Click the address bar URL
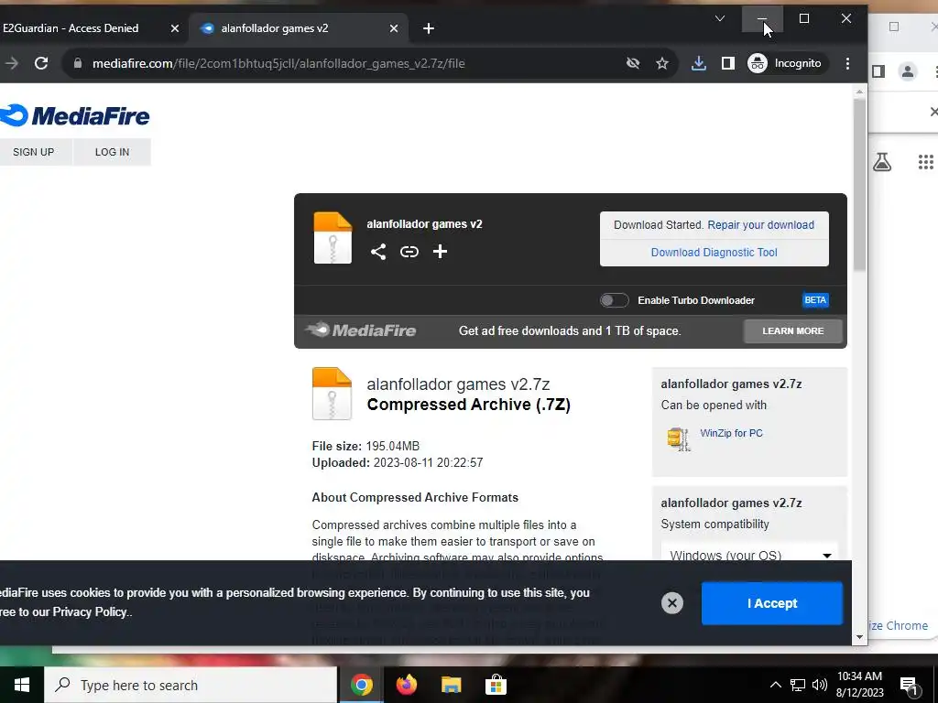This screenshot has height=703, width=938. click(278, 63)
